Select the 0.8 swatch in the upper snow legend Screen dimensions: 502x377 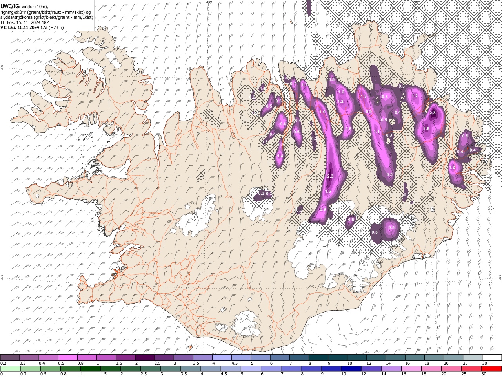[87, 357]
